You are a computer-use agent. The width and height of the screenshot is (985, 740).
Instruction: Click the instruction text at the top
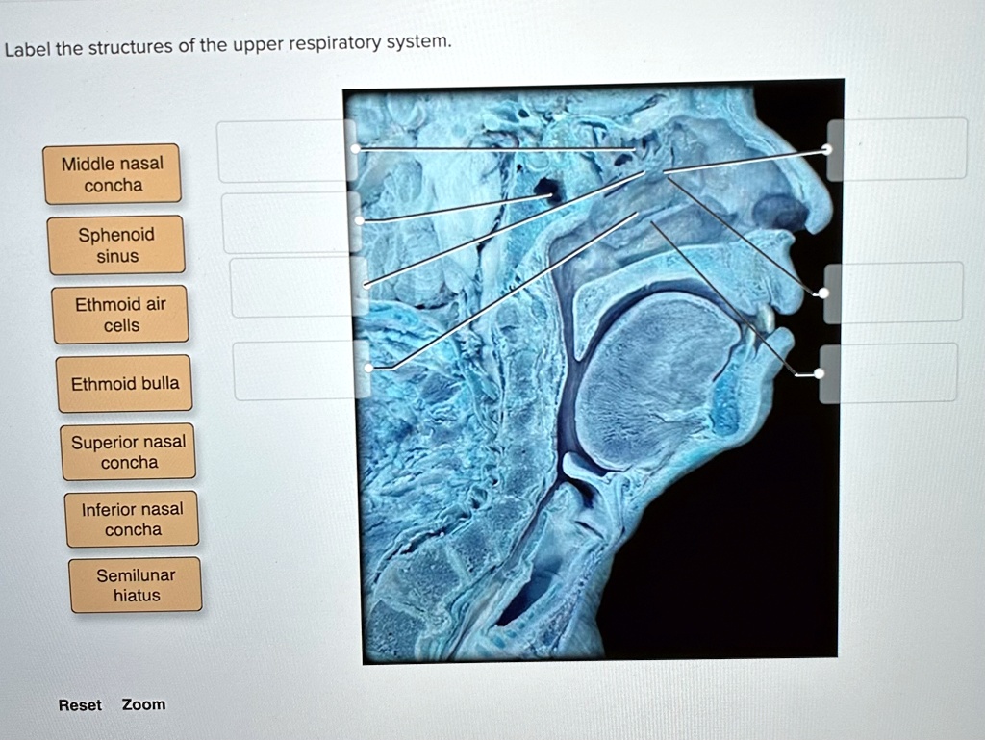[x=227, y=42]
